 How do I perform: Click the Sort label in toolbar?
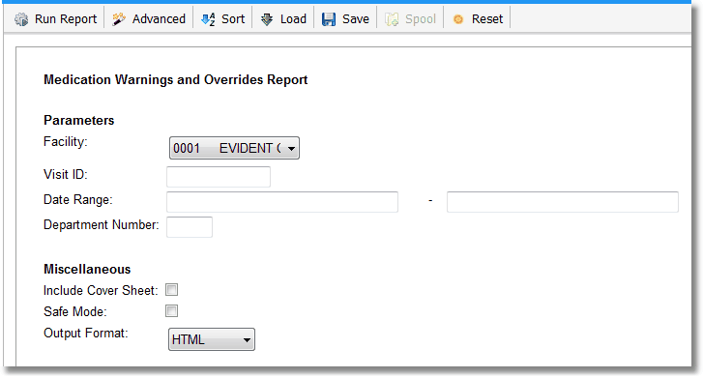[233, 18]
